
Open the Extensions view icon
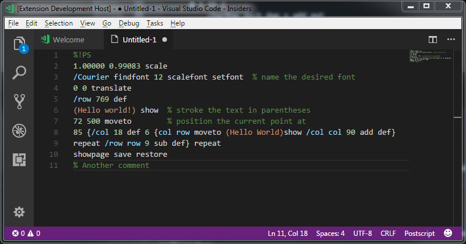click(x=19, y=160)
